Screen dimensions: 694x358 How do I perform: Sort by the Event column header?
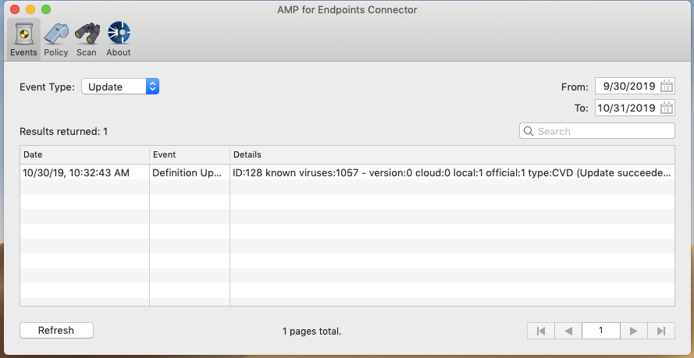(x=190, y=154)
